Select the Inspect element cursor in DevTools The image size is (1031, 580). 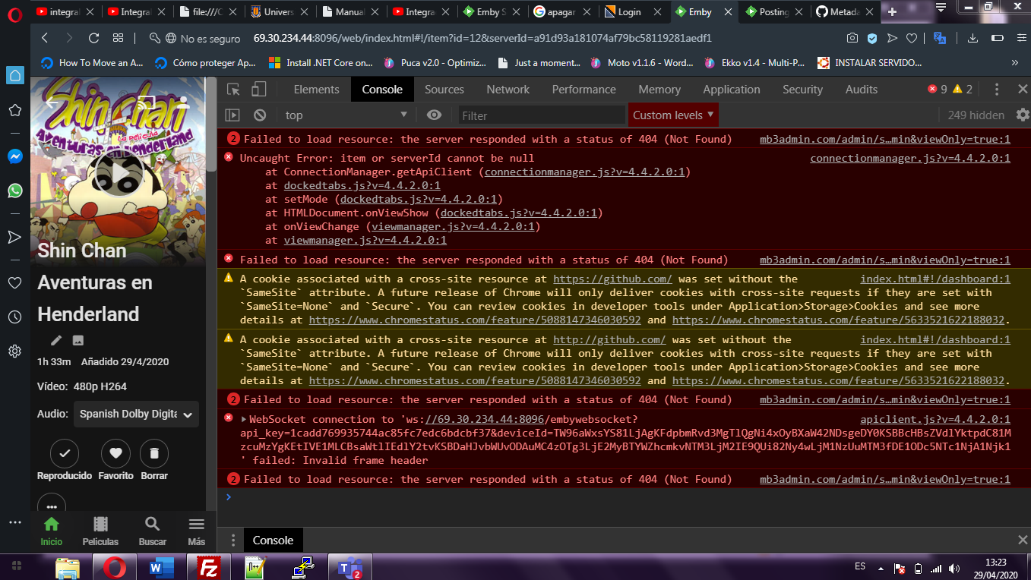[234, 89]
